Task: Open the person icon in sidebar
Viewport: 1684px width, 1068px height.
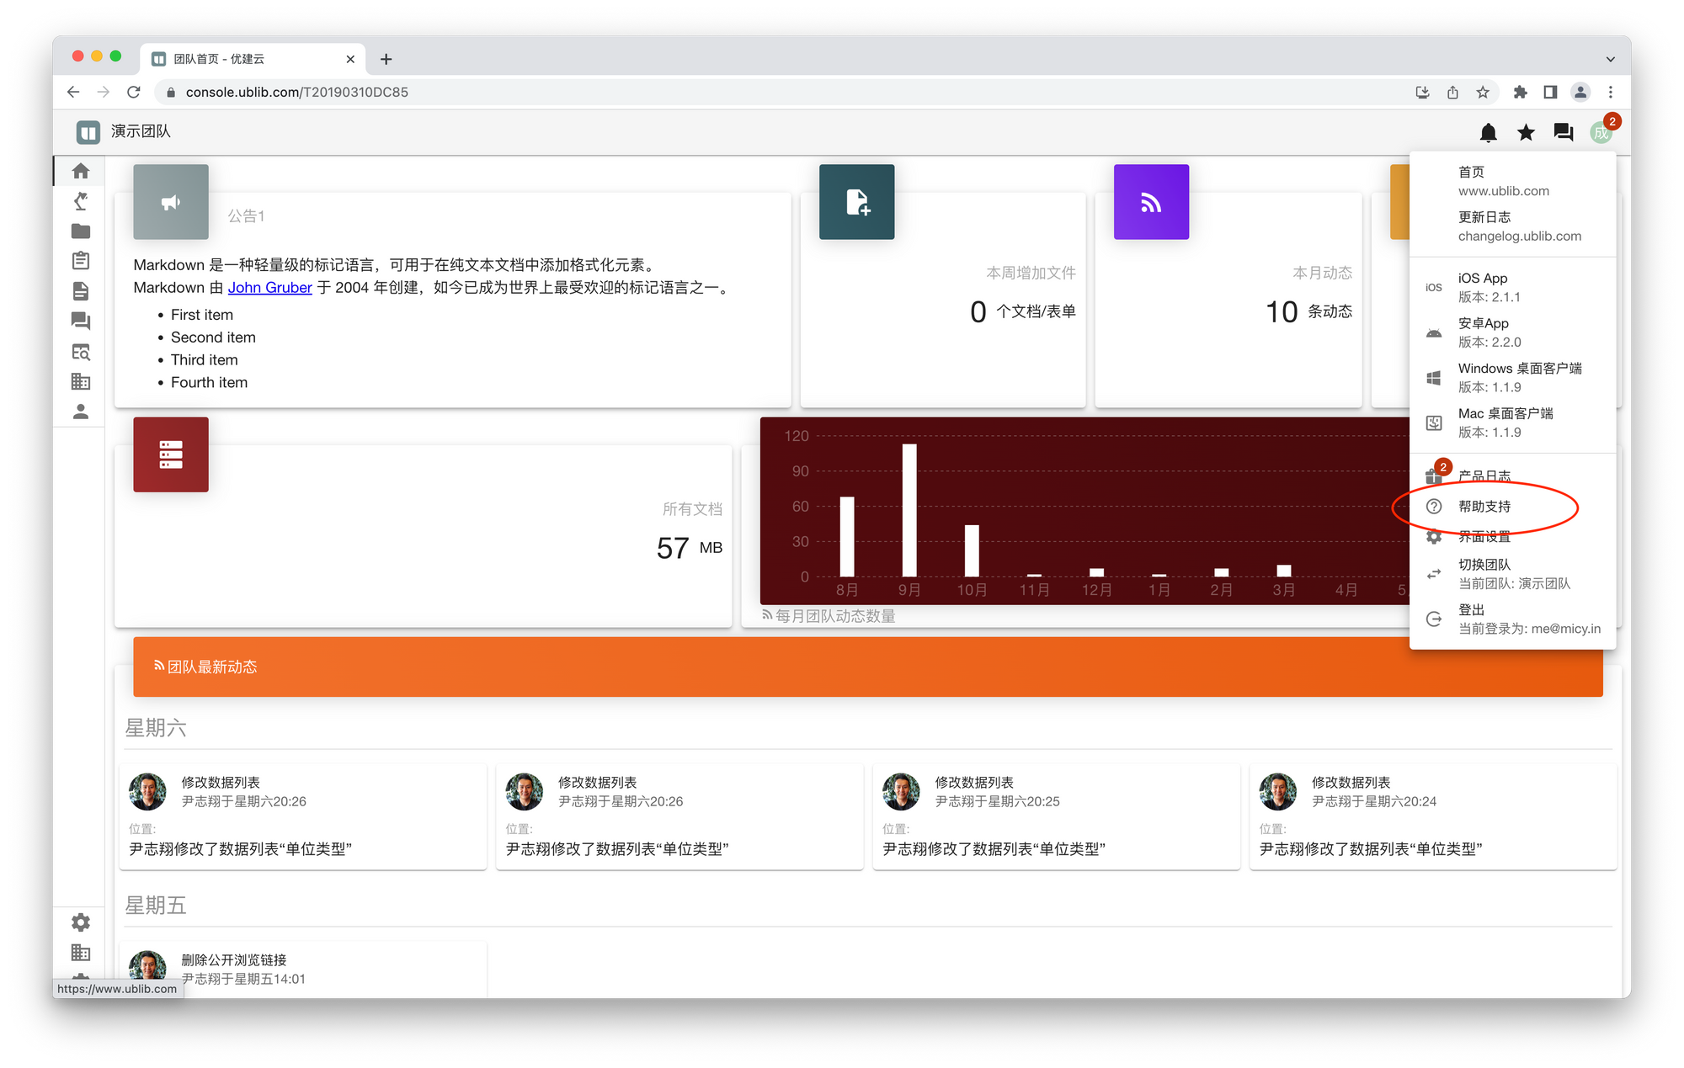Action: click(81, 412)
